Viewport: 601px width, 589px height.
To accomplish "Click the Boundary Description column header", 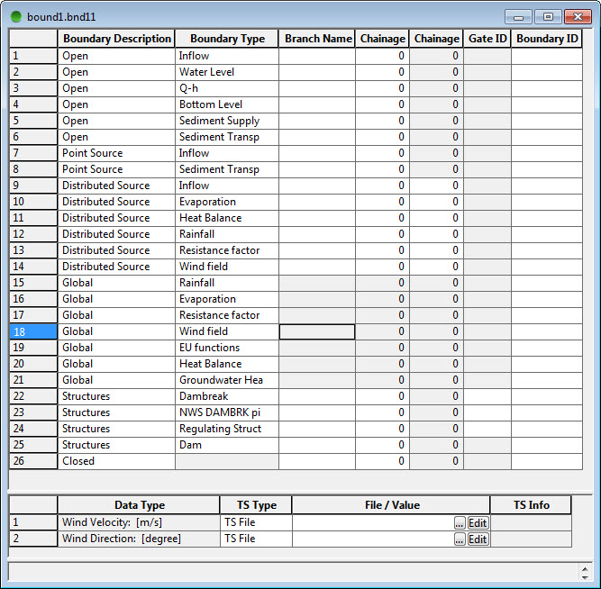I will [x=116, y=39].
